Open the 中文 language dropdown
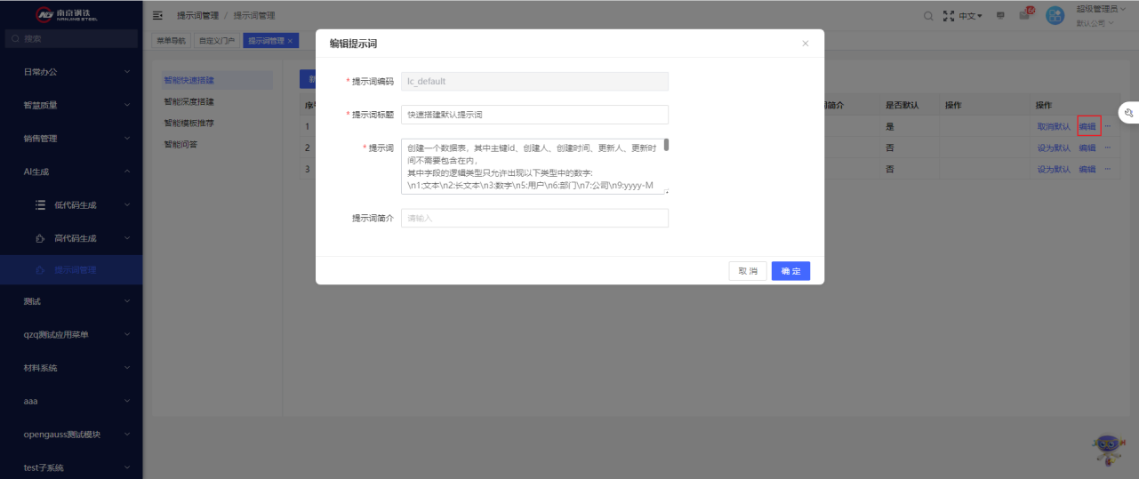 click(x=970, y=16)
